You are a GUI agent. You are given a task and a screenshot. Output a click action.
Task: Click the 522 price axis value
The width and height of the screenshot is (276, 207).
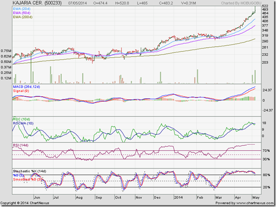265,6
